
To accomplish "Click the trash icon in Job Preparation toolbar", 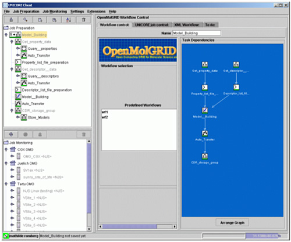I will pos(84,20).
